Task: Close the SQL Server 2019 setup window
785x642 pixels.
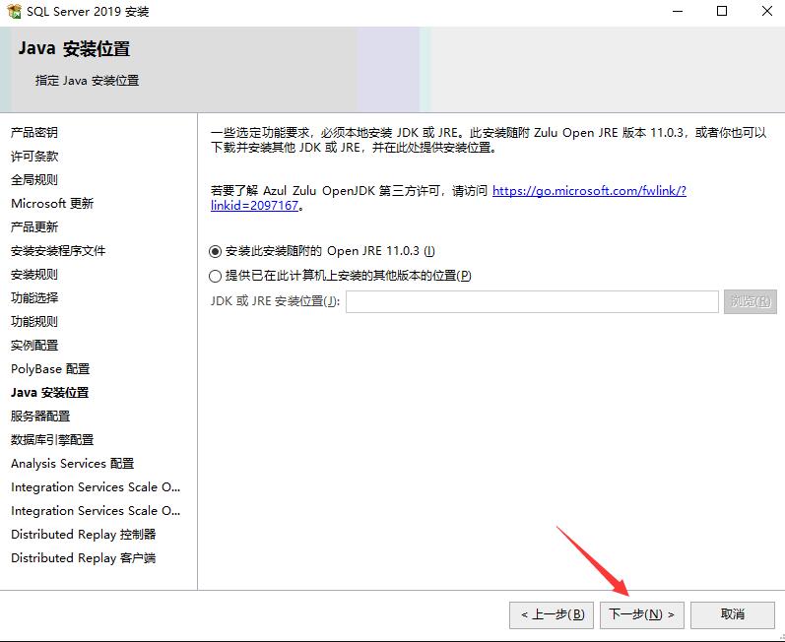Action: [767, 11]
